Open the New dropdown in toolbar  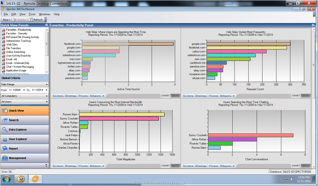(x=7, y=20)
